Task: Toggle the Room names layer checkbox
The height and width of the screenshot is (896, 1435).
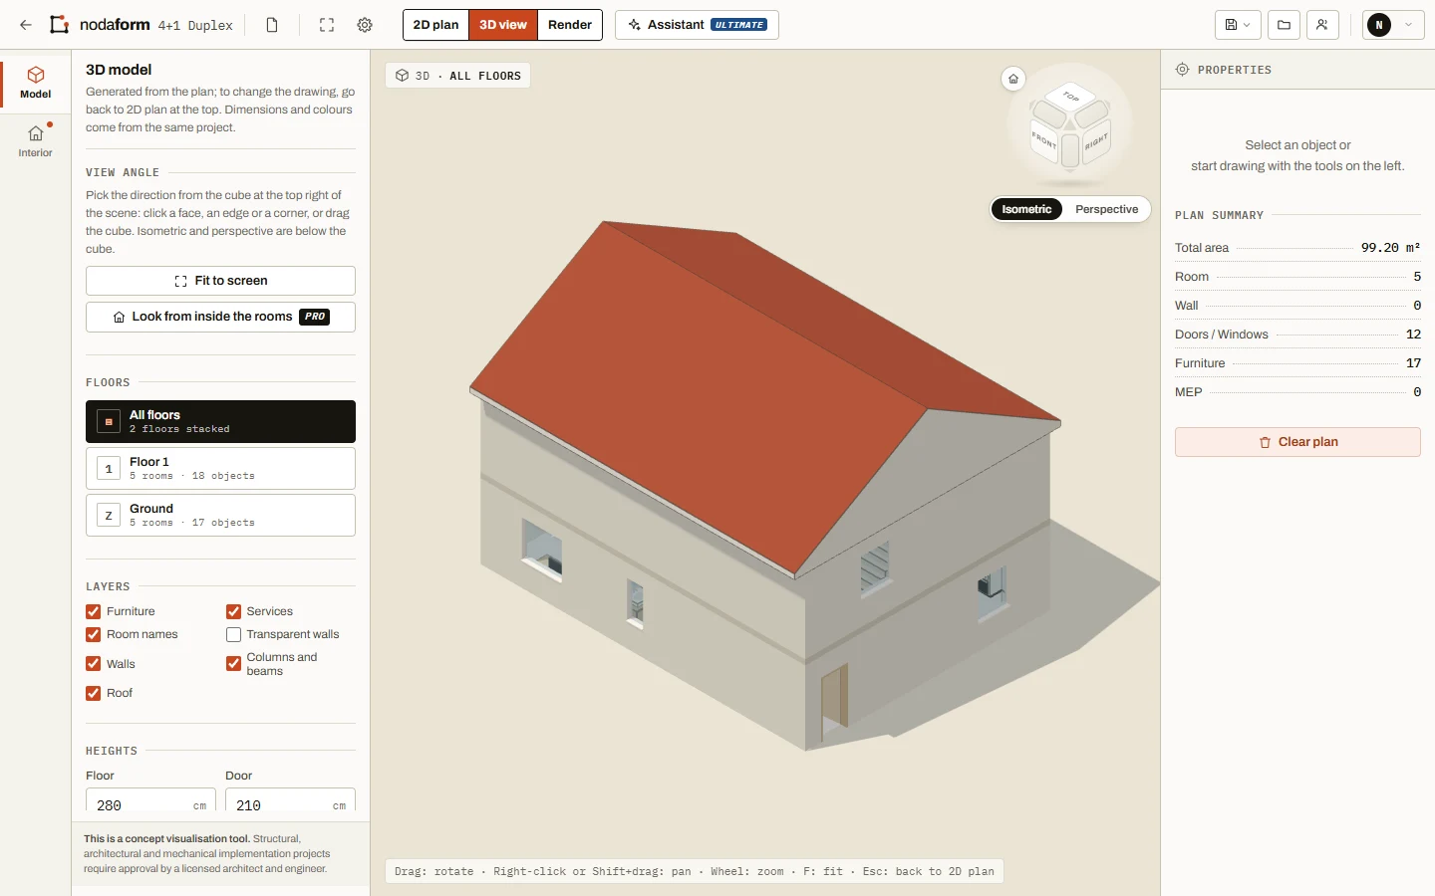Action: tap(93, 634)
